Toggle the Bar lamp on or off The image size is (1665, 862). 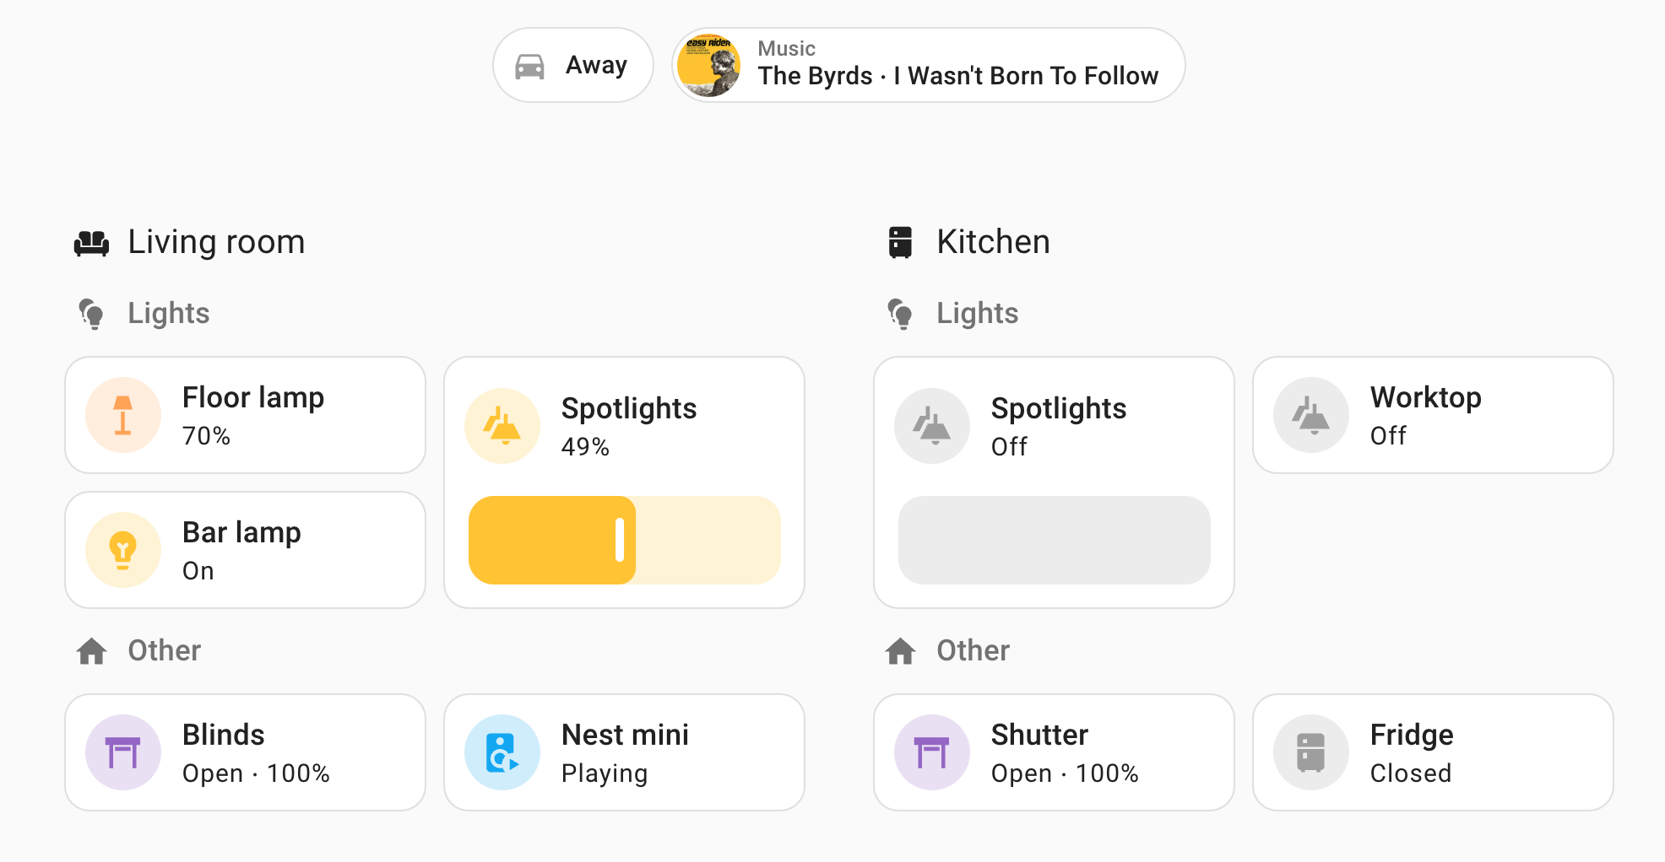[244, 549]
